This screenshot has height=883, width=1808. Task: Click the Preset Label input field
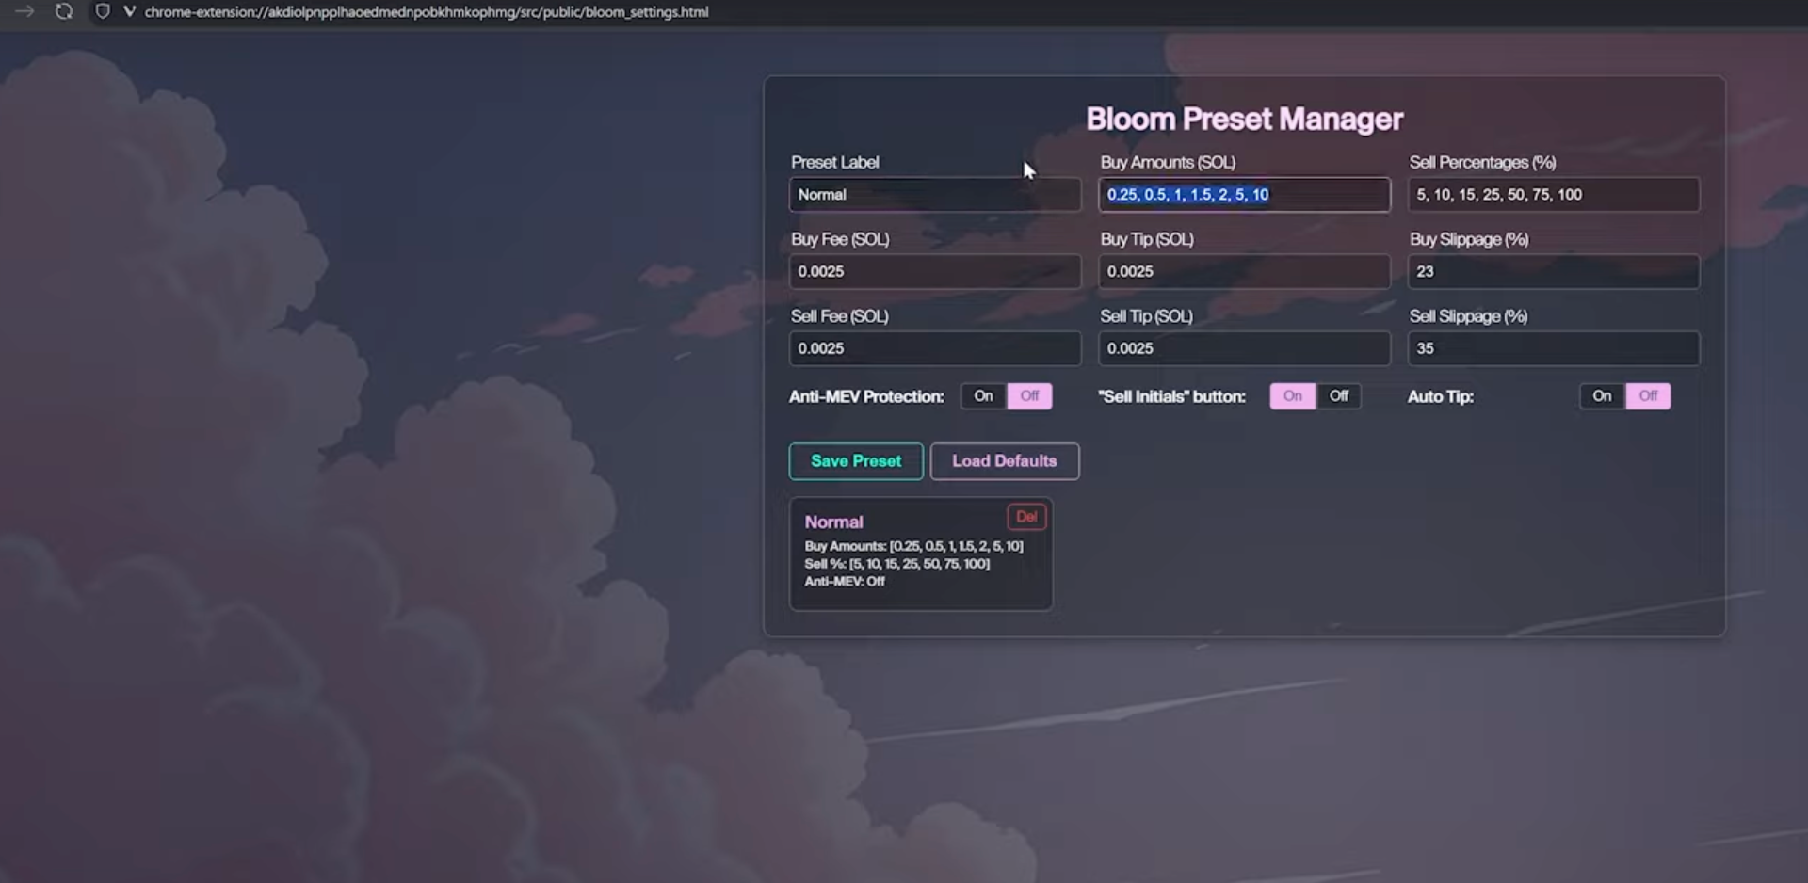(x=934, y=194)
